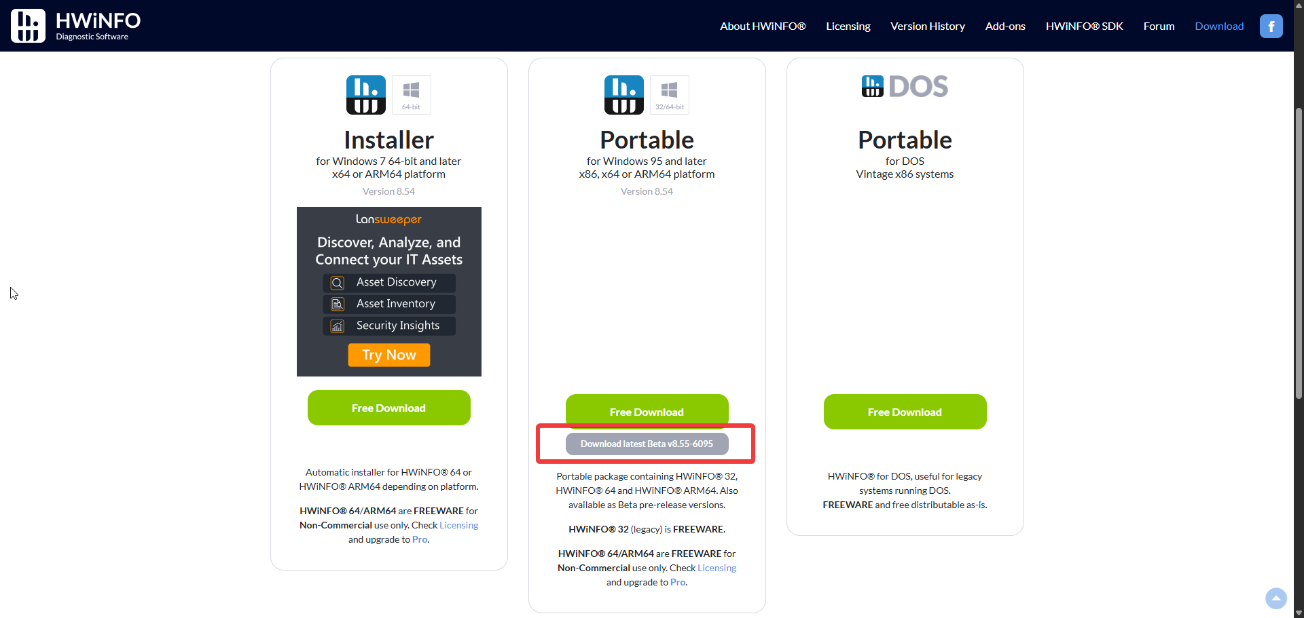Visit the Forum from the header

[1159, 26]
